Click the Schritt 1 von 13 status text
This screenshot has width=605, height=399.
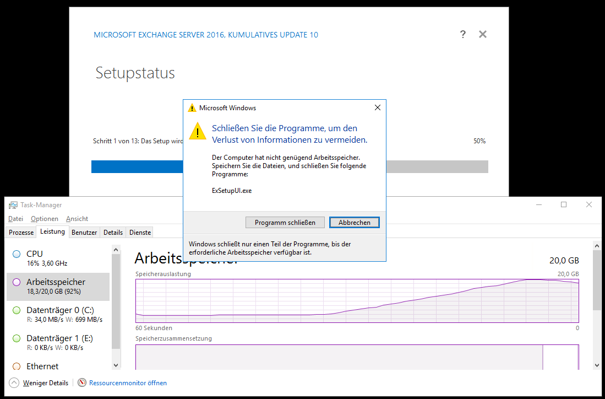[x=138, y=141]
